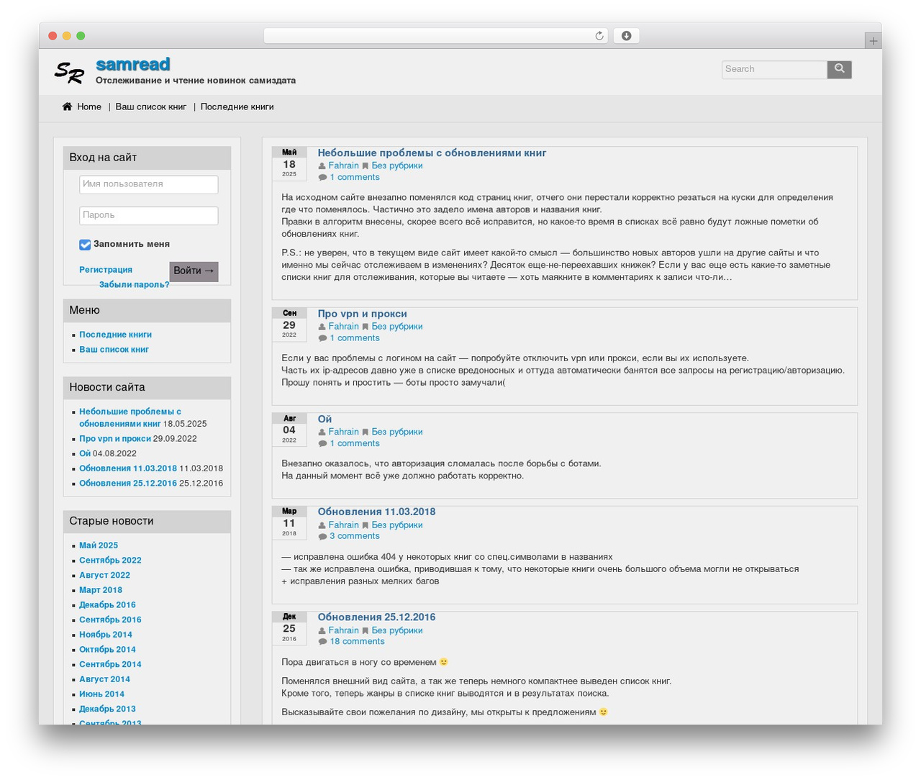921x780 pixels.
Task: Open Октябрь 2014 archive link
Action: coord(107,650)
